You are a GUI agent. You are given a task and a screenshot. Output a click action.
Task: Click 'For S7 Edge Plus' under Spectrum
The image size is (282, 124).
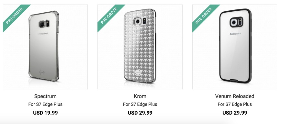coord(45,104)
